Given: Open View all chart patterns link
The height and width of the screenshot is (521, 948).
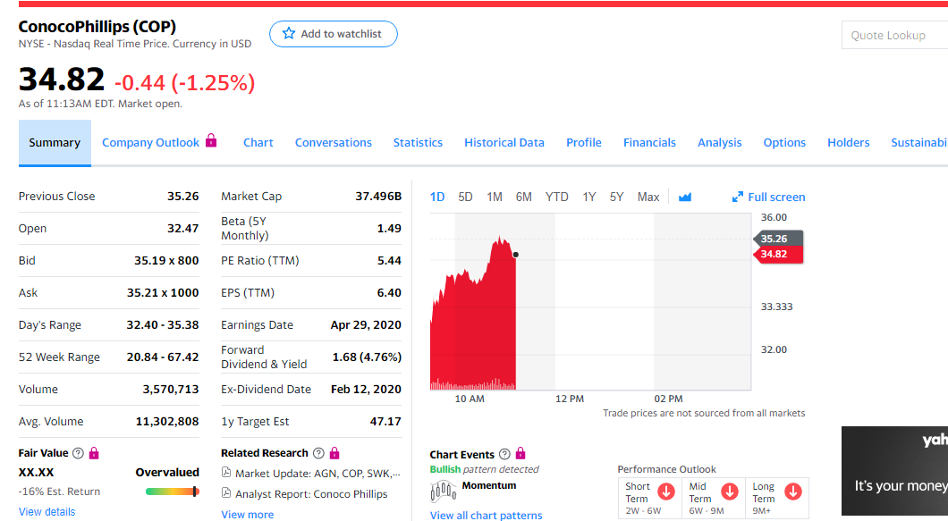Looking at the screenshot, I should pos(486,515).
